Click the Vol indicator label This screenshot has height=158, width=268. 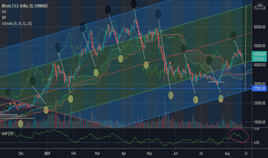pos(4,12)
